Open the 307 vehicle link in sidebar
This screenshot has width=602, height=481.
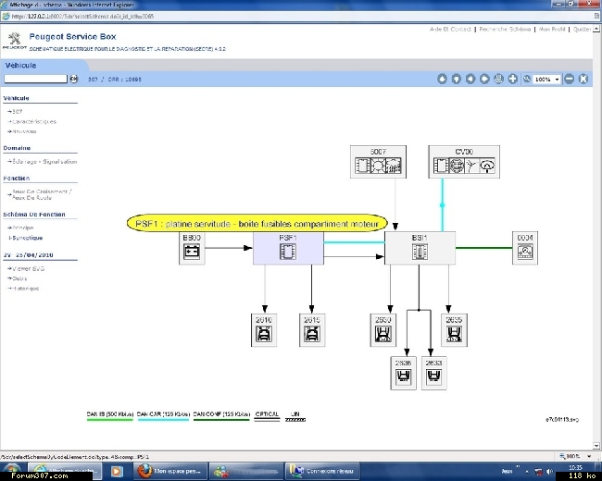coord(16,112)
